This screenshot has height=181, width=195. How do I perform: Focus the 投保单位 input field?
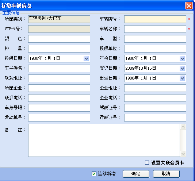point(155,49)
